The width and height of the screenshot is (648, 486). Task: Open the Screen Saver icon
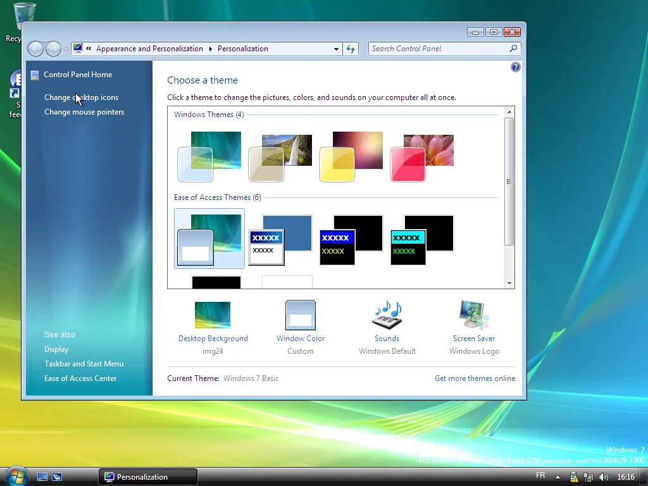pos(473,315)
